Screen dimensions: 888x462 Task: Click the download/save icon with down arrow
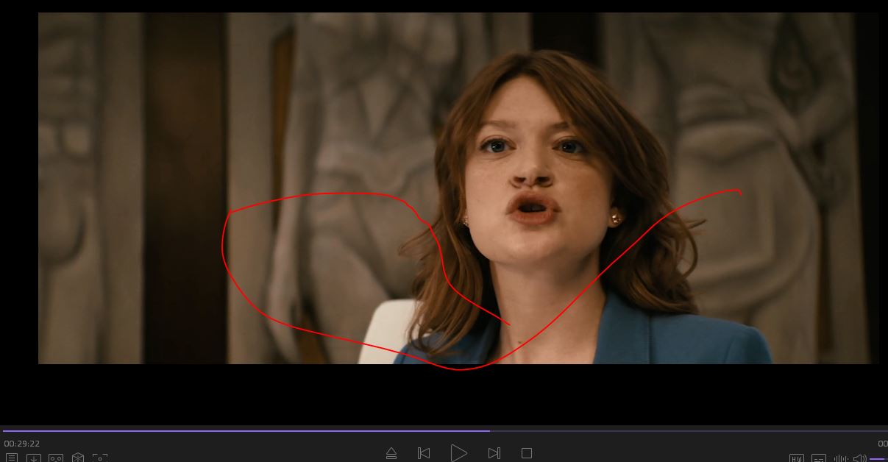(34, 458)
